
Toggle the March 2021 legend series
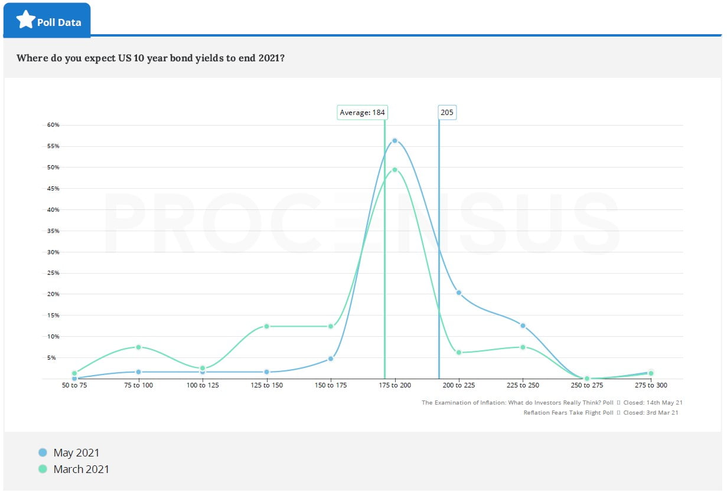[x=81, y=469]
